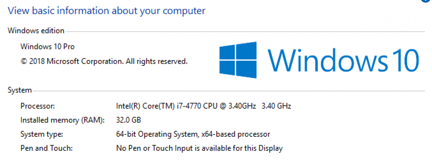
Task: Select the "Pen and Touch:" label
Action: tap(47, 148)
